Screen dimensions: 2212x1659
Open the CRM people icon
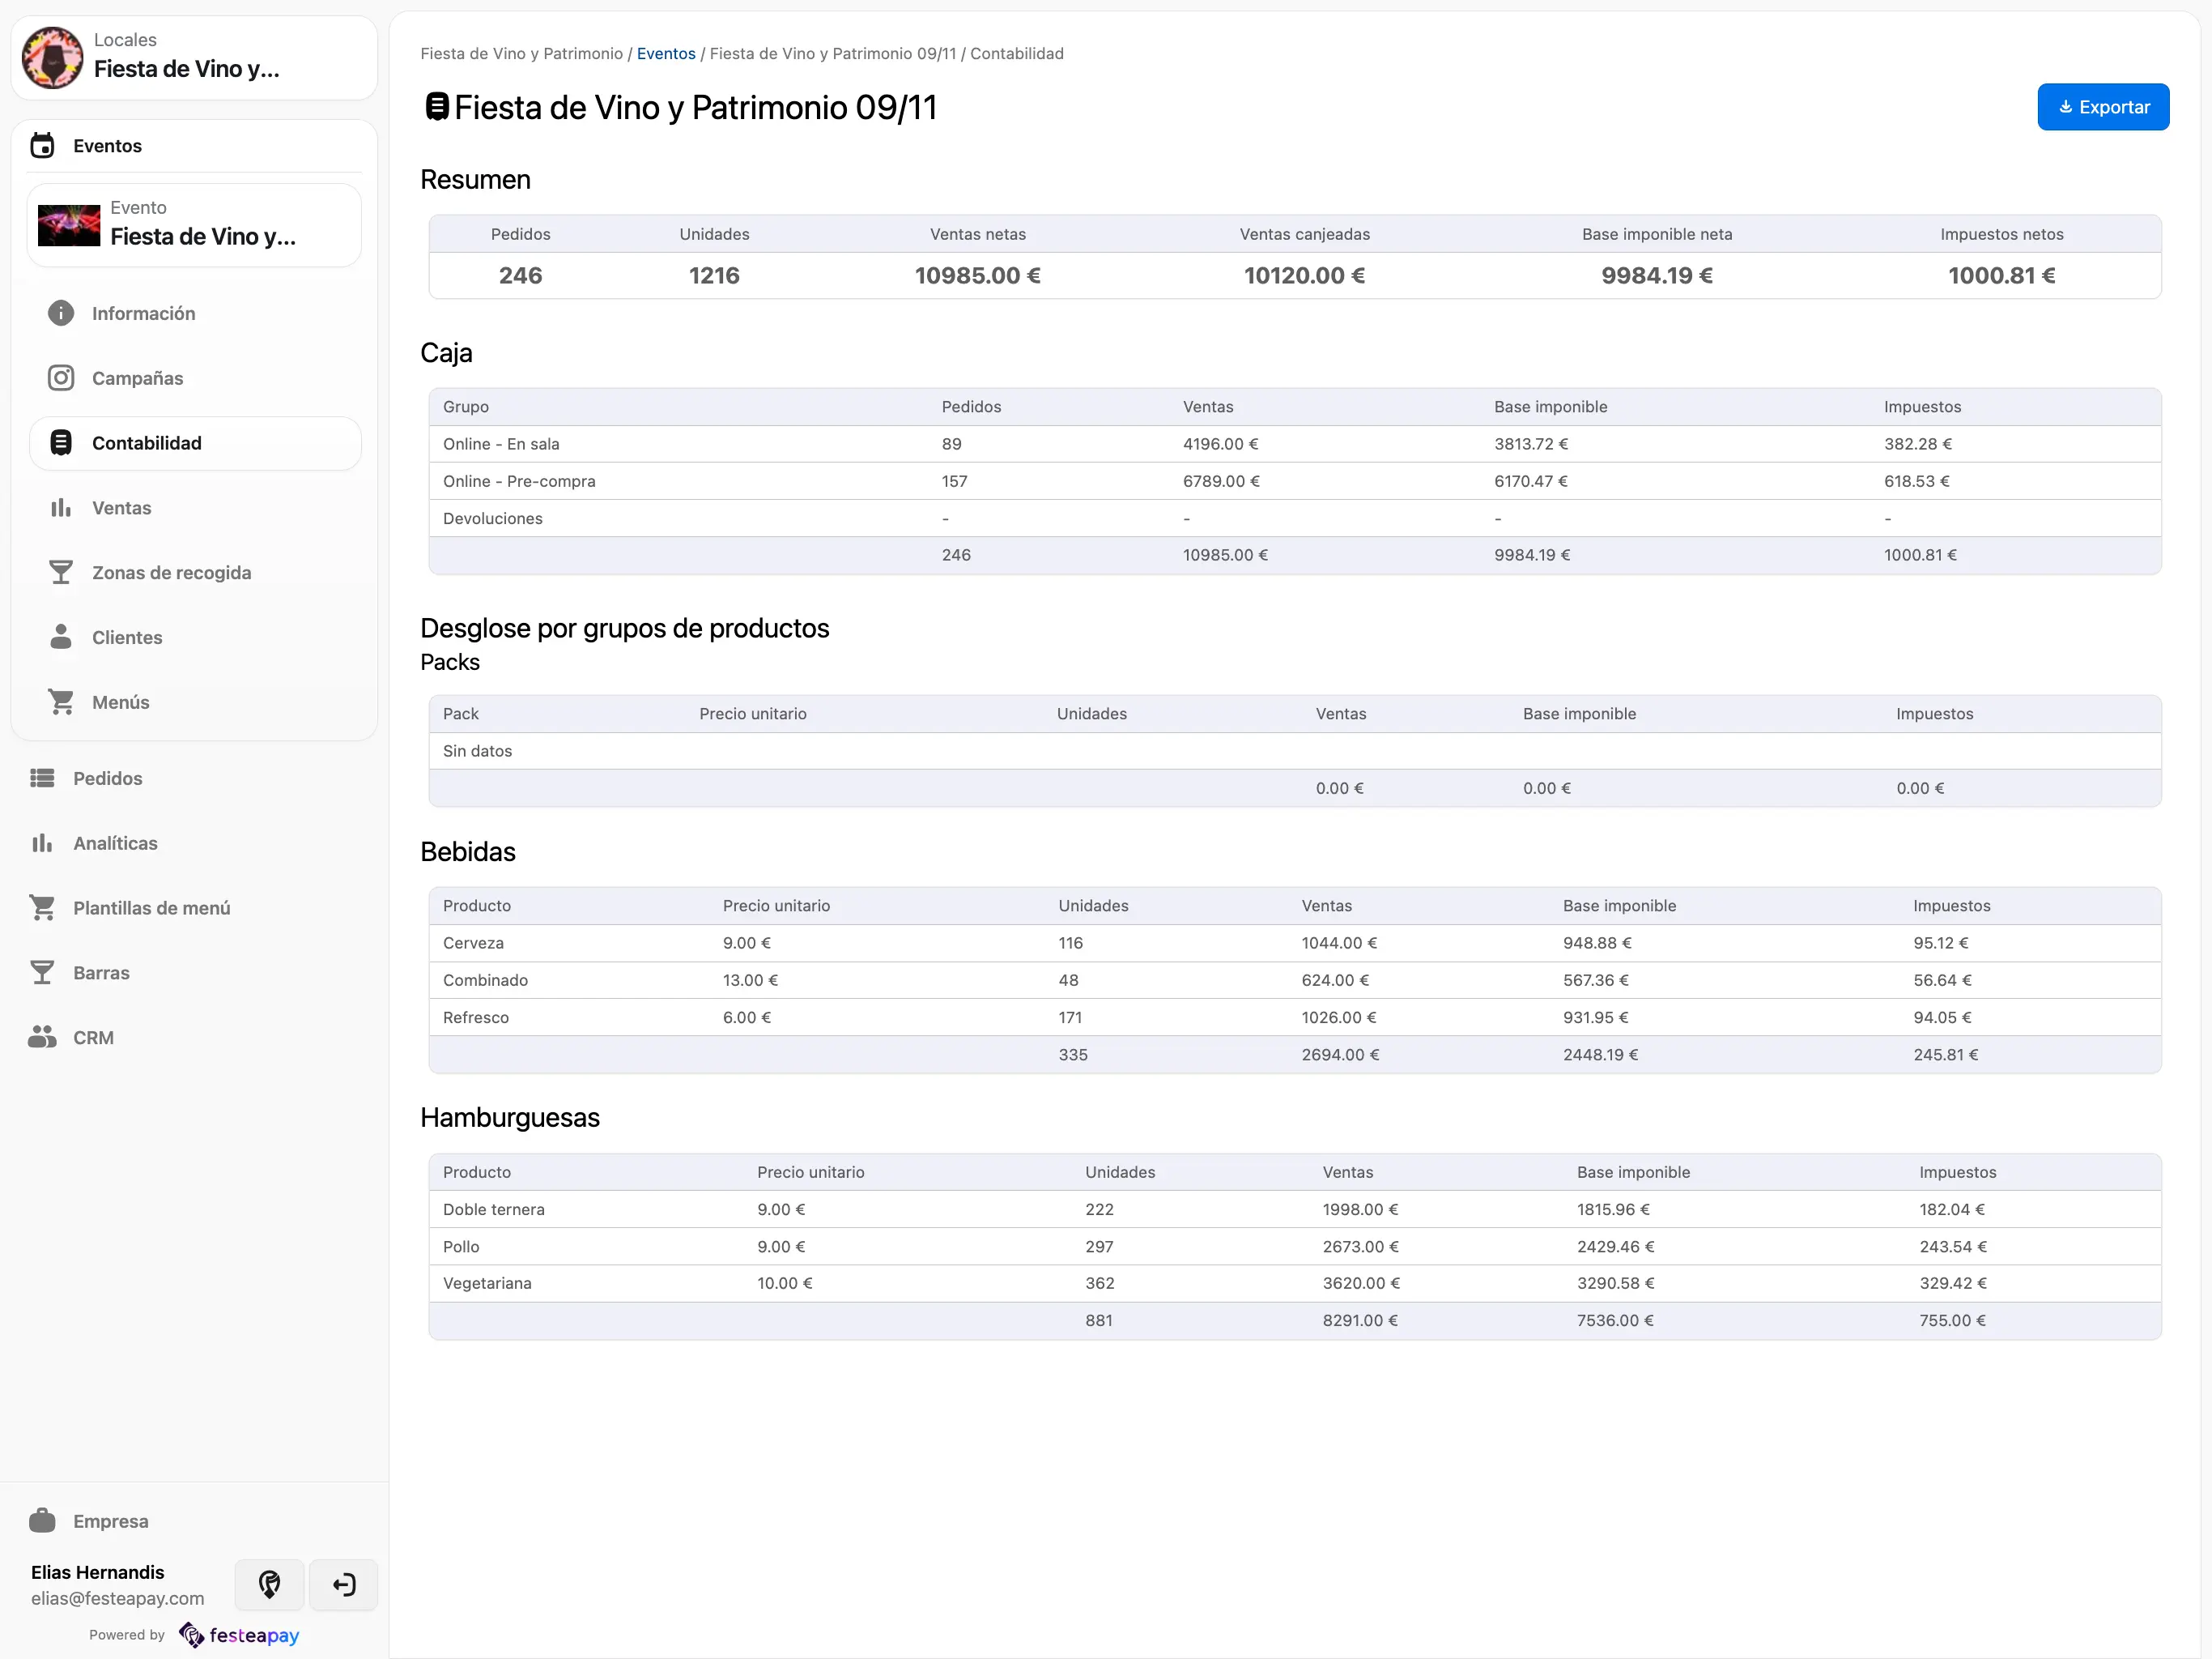(41, 1038)
